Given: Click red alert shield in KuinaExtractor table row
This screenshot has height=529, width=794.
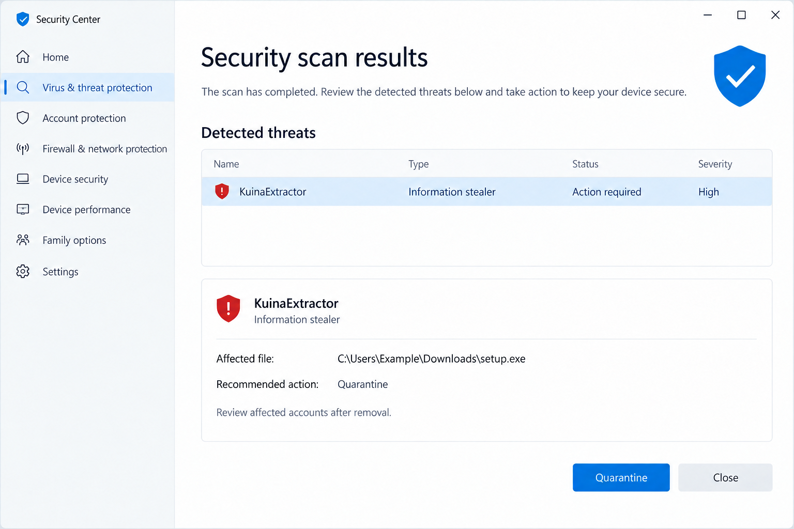Looking at the screenshot, I should point(222,192).
